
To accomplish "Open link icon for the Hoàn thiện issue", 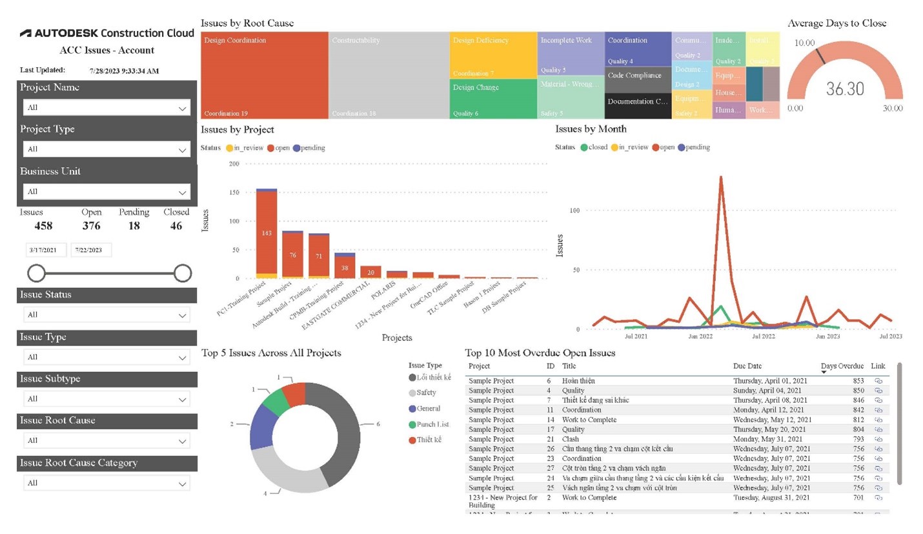I will pos(878,381).
